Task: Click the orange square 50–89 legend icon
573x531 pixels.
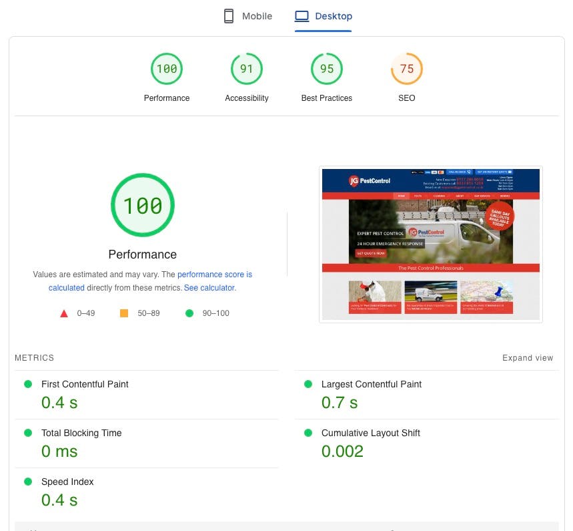Action: click(x=124, y=313)
